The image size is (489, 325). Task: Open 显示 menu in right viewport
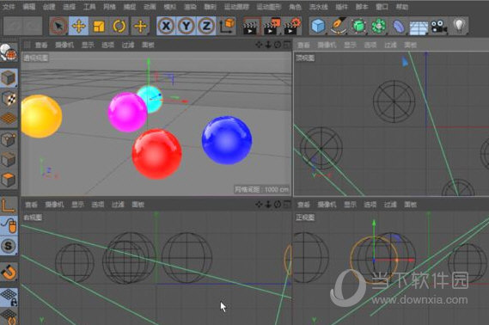pyautogui.click(x=77, y=205)
